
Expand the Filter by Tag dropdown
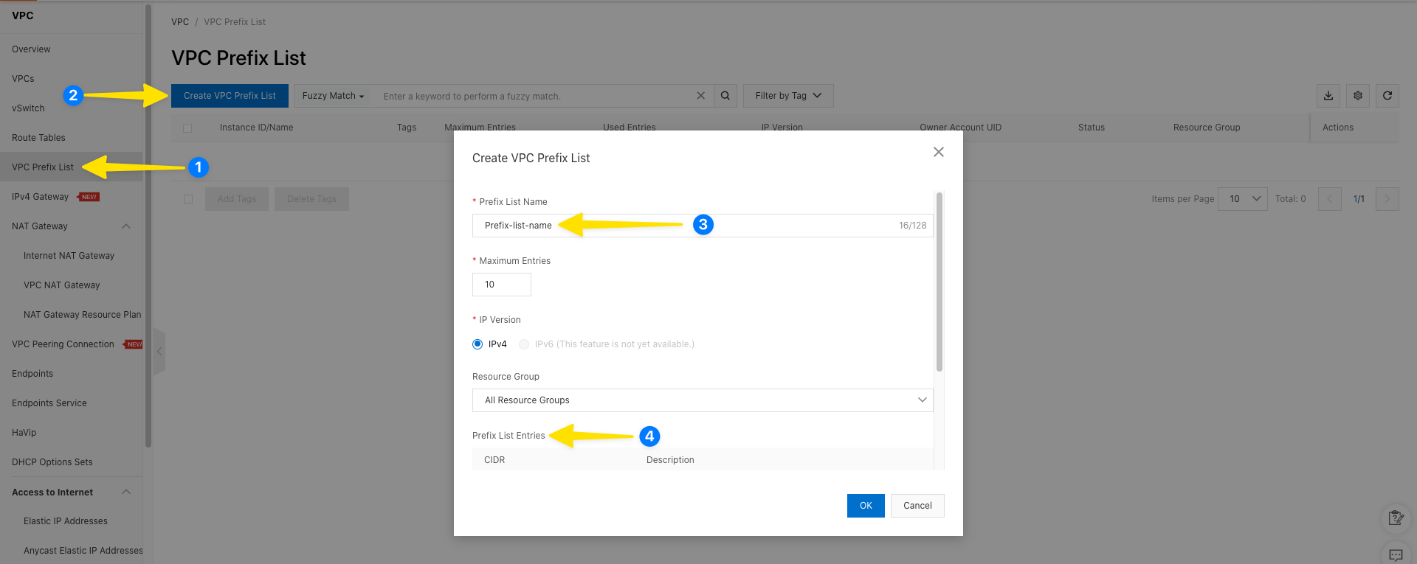point(787,96)
